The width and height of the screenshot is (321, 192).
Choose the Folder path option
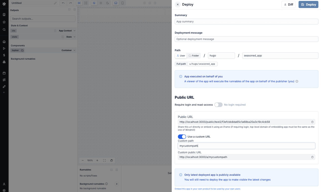pos(194,56)
